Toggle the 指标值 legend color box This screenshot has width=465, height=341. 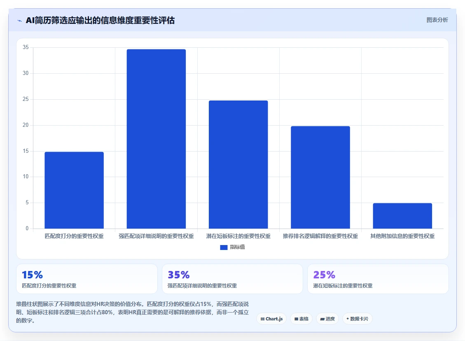[224, 247]
